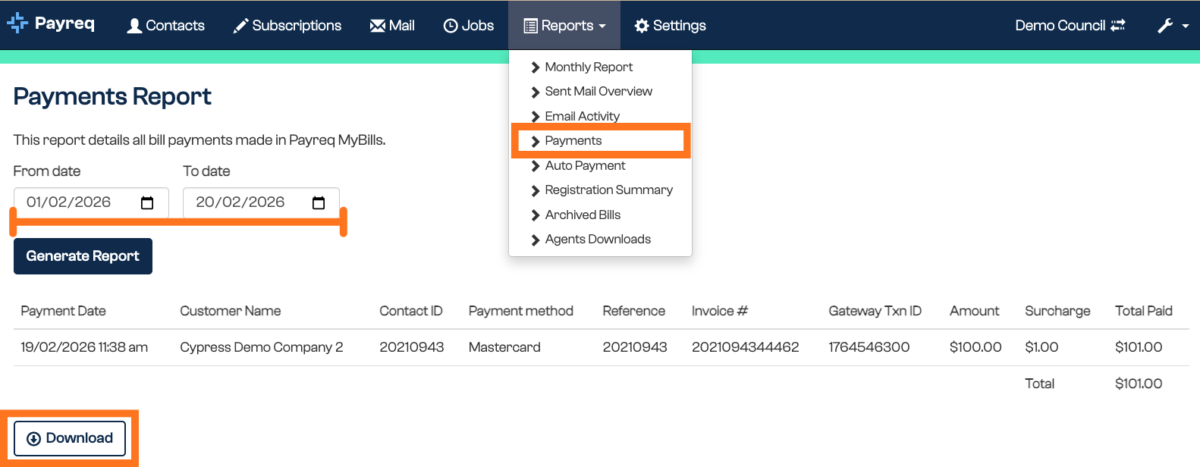Click the Total Paid column header
The image size is (1200, 467).
1144,311
